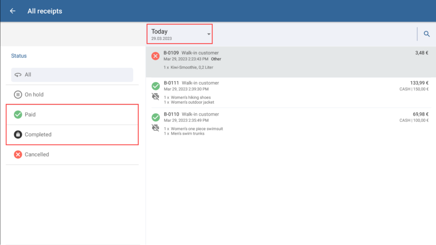Screen dimensions: 436x245
Task: Expand the Today date dropdown arrow
Action: click(x=209, y=34)
